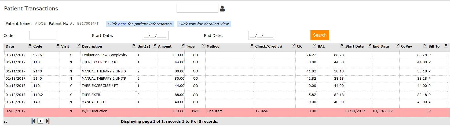
Task: Open the W/O Deduction highlighted row
Action: tap(94, 111)
